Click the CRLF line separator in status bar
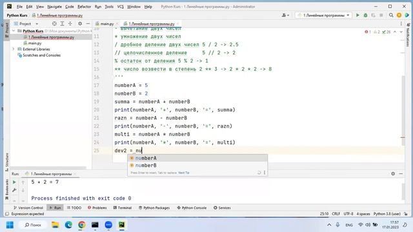Image resolution: width=413 pixels, height=232 pixels. 336,214
